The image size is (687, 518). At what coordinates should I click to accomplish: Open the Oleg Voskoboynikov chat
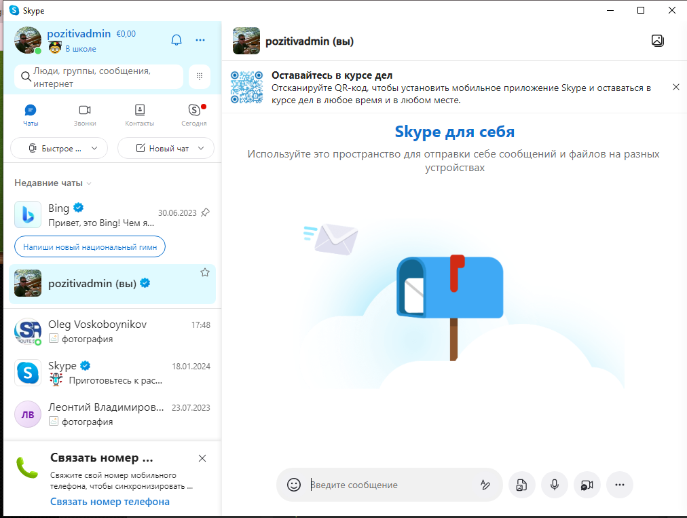pyautogui.click(x=112, y=331)
